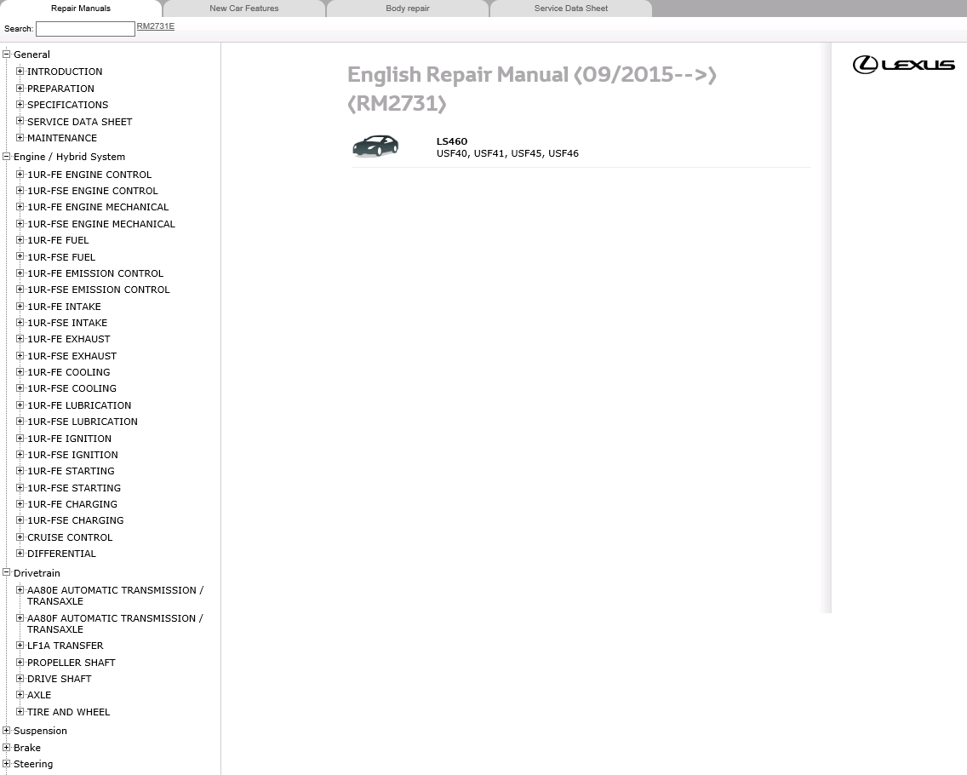Viewport: 967px width, 775px height.
Task: Expand the TIRE AND WHEEL node
Action: pos(20,711)
